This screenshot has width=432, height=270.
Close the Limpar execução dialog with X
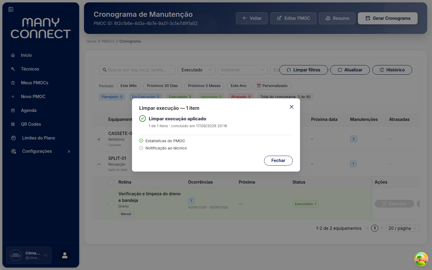(292, 107)
